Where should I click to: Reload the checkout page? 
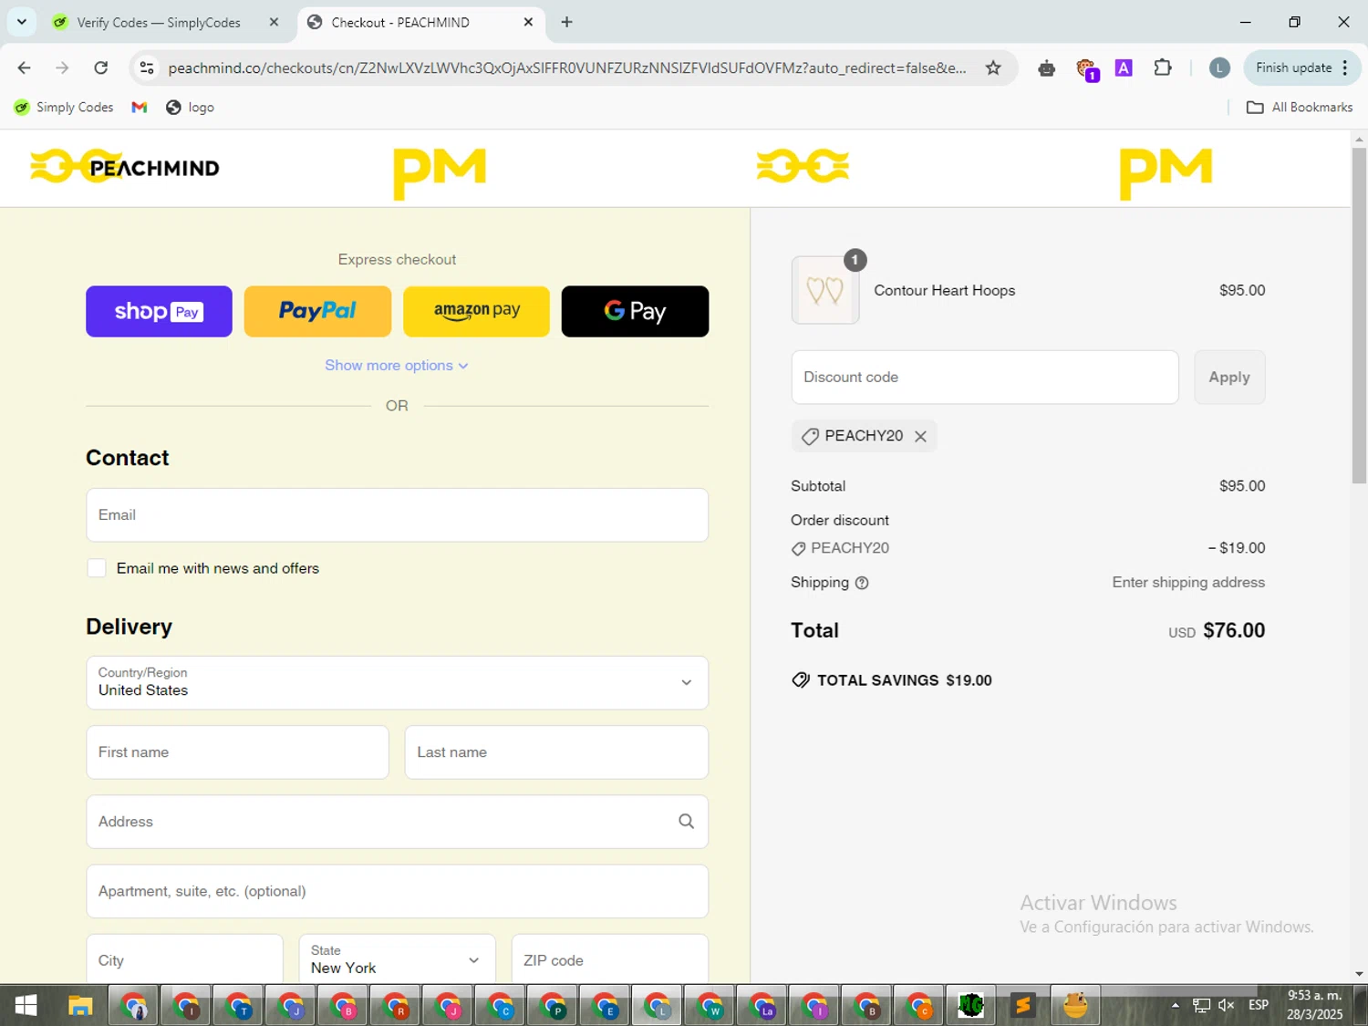[101, 67]
